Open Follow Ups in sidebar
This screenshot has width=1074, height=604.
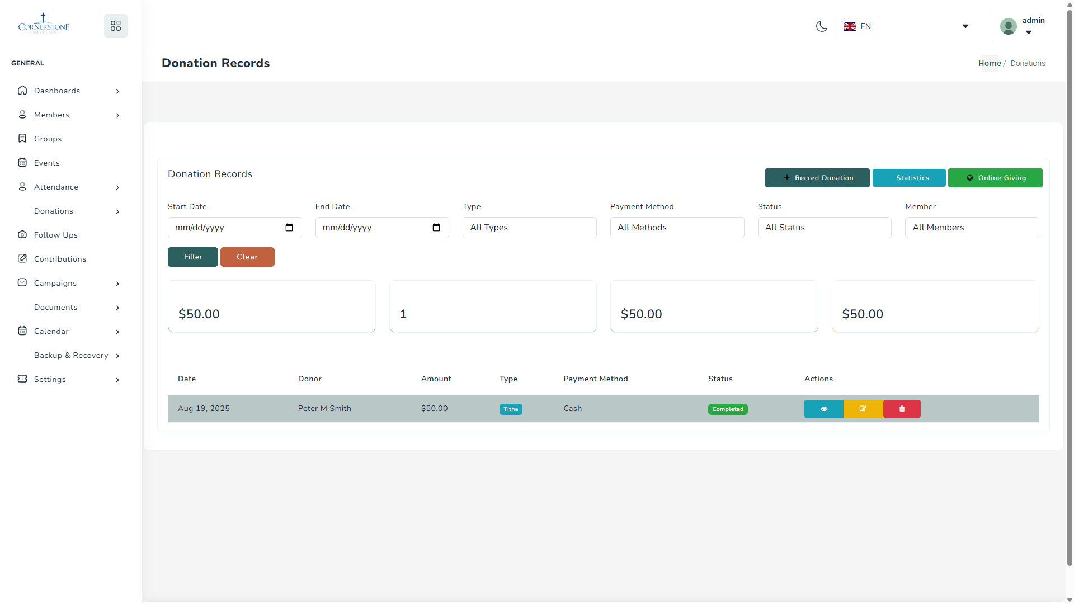point(55,235)
